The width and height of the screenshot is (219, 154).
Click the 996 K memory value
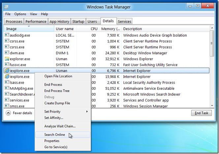pos(114,47)
